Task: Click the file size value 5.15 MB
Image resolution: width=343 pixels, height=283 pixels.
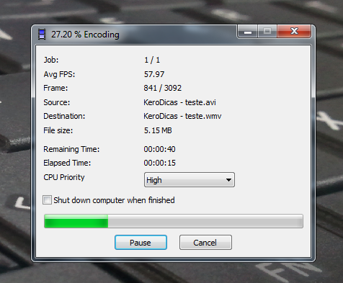Action: click(158, 130)
